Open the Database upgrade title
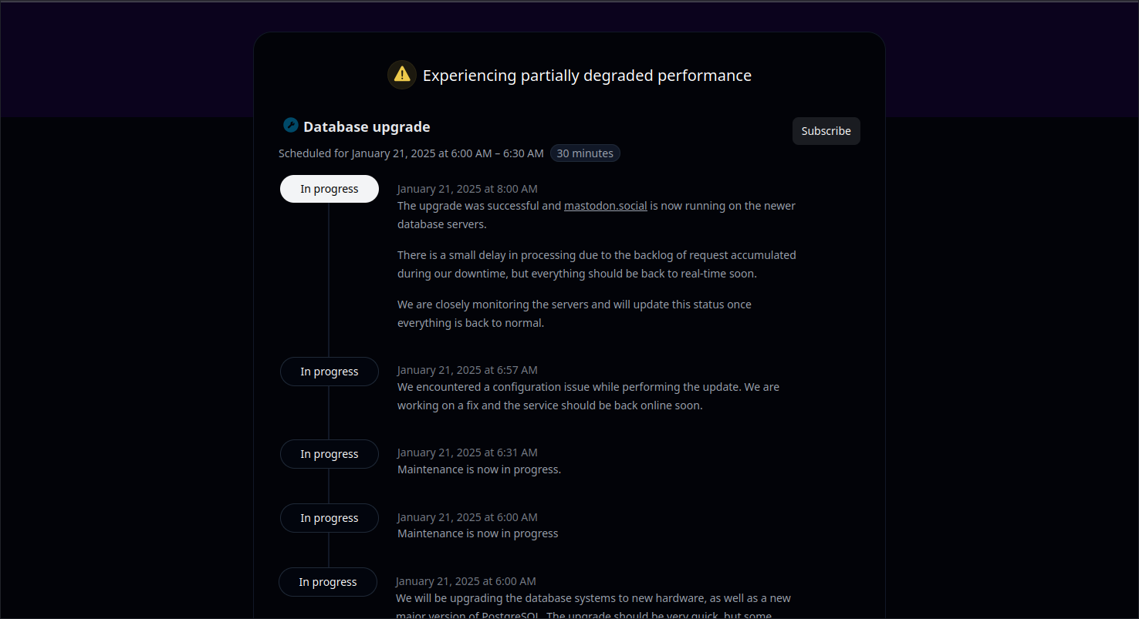This screenshot has width=1139, height=619. point(367,126)
